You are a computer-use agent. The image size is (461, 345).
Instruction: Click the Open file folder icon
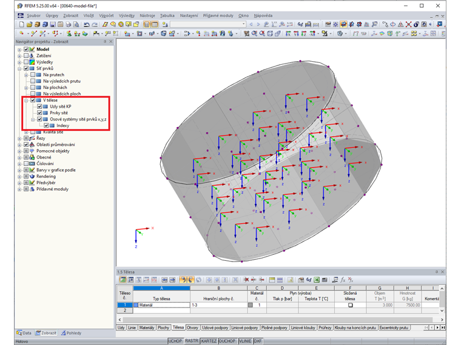pos(29,24)
